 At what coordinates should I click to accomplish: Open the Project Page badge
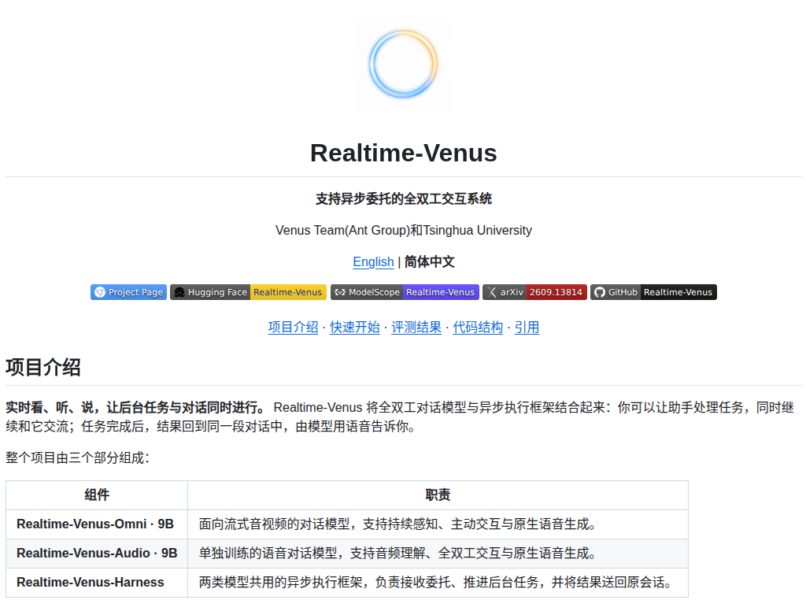128,292
